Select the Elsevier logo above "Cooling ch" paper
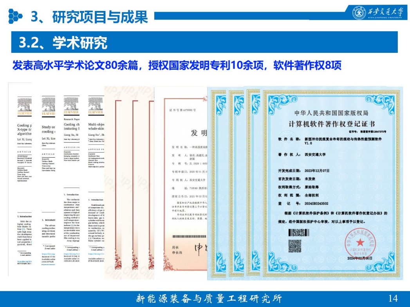The height and width of the screenshot is (307, 410). tap(71, 106)
